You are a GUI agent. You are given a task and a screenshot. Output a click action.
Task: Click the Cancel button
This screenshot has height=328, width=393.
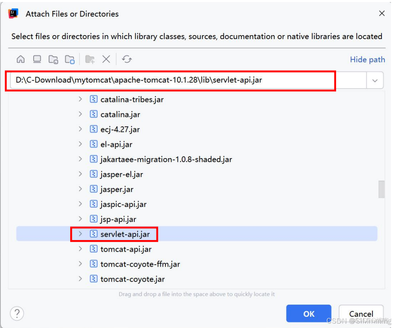[x=361, y=313]
